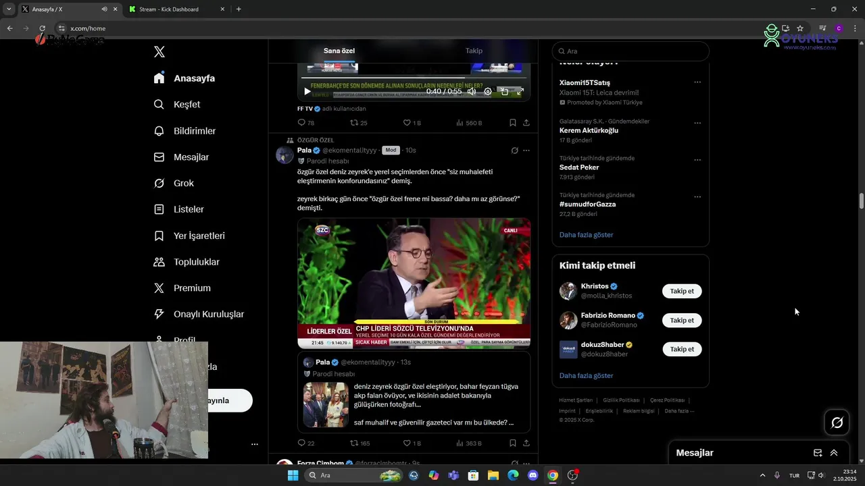This screenshot has height=486, width=865.
Task: Go to Anasayfa in sidebar
Action: (x=184, y=78)
